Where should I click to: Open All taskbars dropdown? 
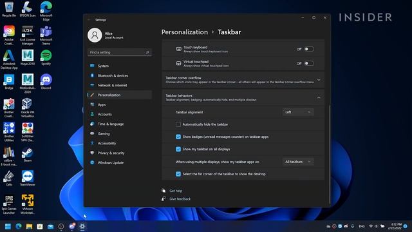[298, 162]
